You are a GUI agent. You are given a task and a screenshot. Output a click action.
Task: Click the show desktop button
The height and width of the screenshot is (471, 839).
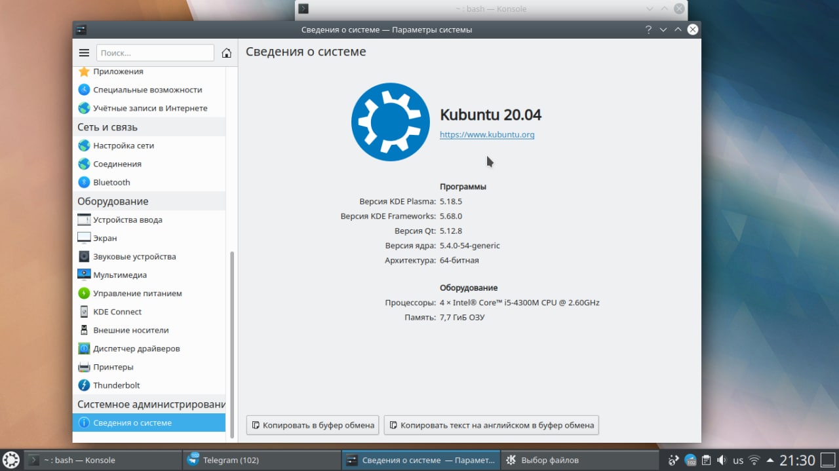point(828,461)
